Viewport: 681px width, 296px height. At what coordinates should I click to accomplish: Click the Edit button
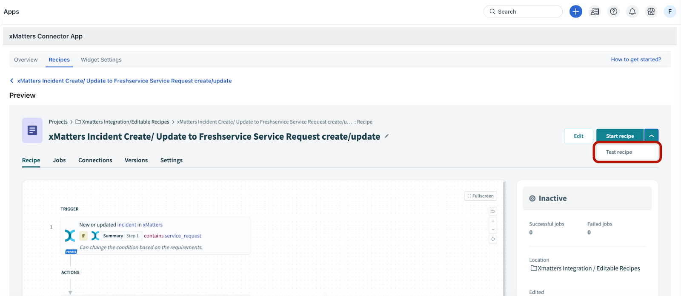pos(578,136)
